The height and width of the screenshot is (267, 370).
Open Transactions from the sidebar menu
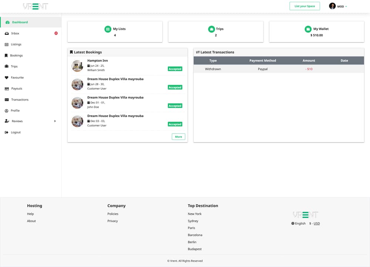click(x=20, y=100)
